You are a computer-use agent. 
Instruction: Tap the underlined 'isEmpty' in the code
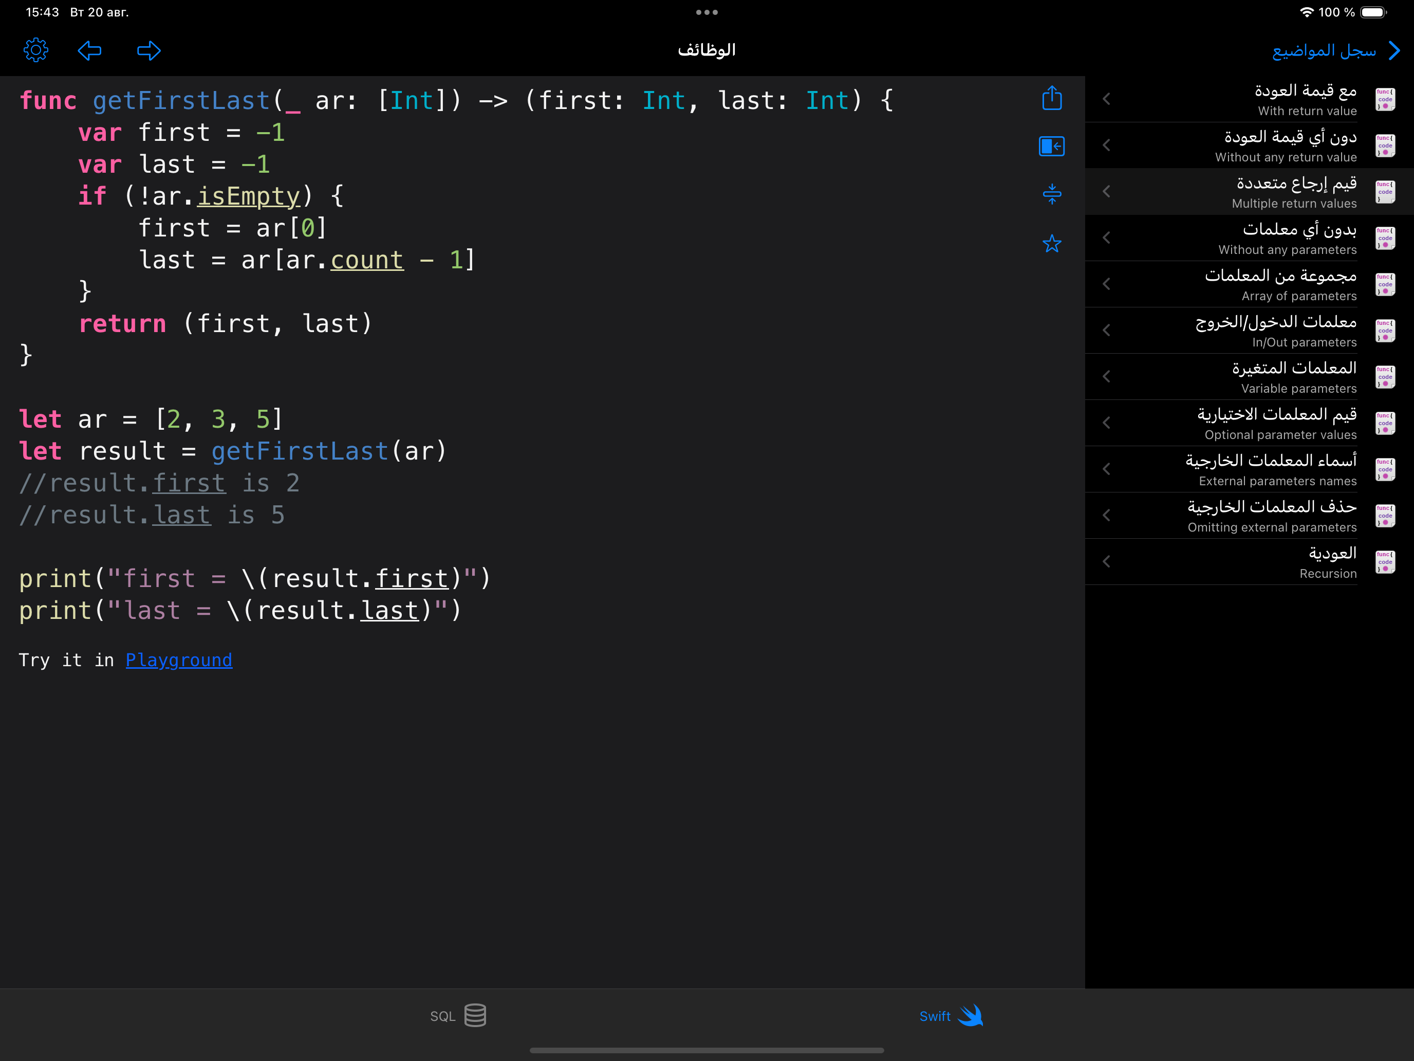249,196
